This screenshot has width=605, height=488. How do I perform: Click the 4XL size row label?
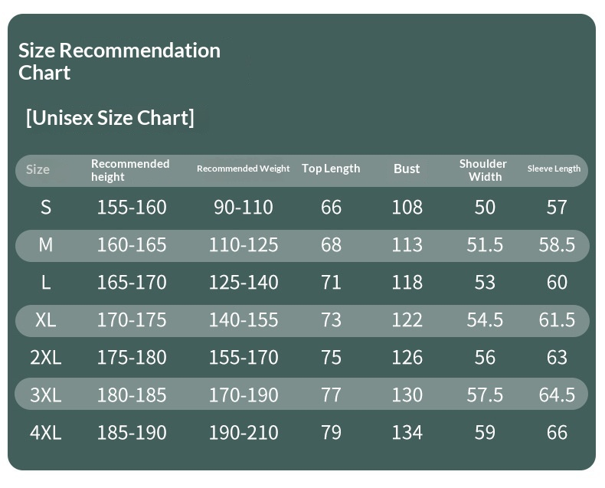(46, 433)
